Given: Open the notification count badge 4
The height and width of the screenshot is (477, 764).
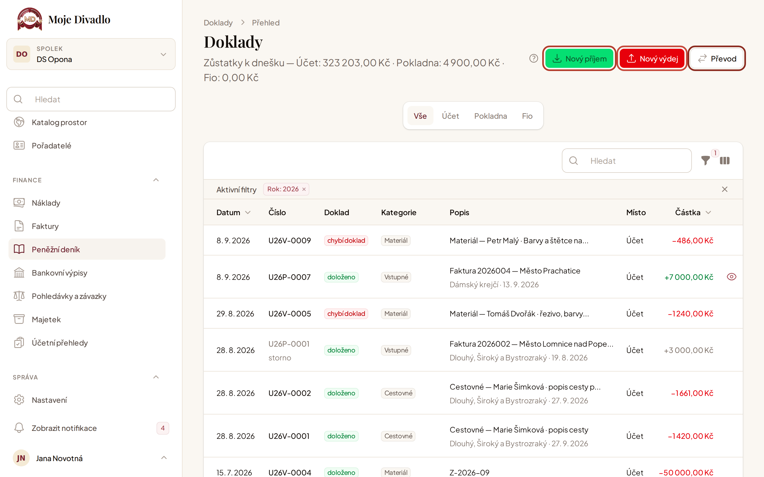Looking at the screenshot, I should pyautogui.click(x=163, y=428).
